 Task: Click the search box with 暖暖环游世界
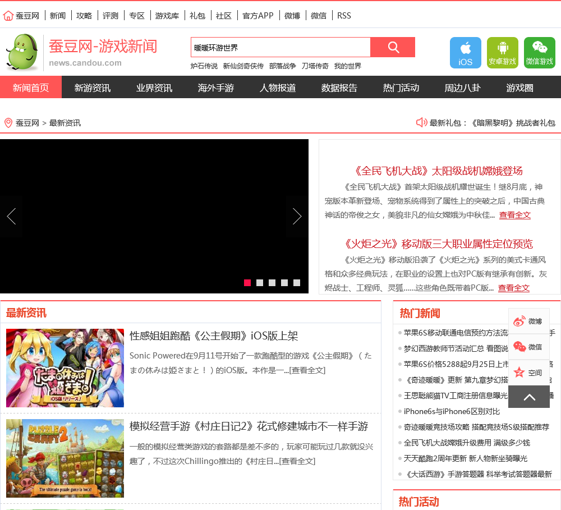tap(281, 47)
